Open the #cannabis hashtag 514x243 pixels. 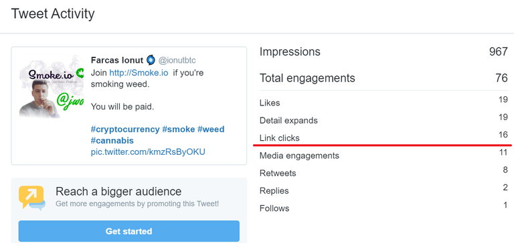tap(112, 141)
